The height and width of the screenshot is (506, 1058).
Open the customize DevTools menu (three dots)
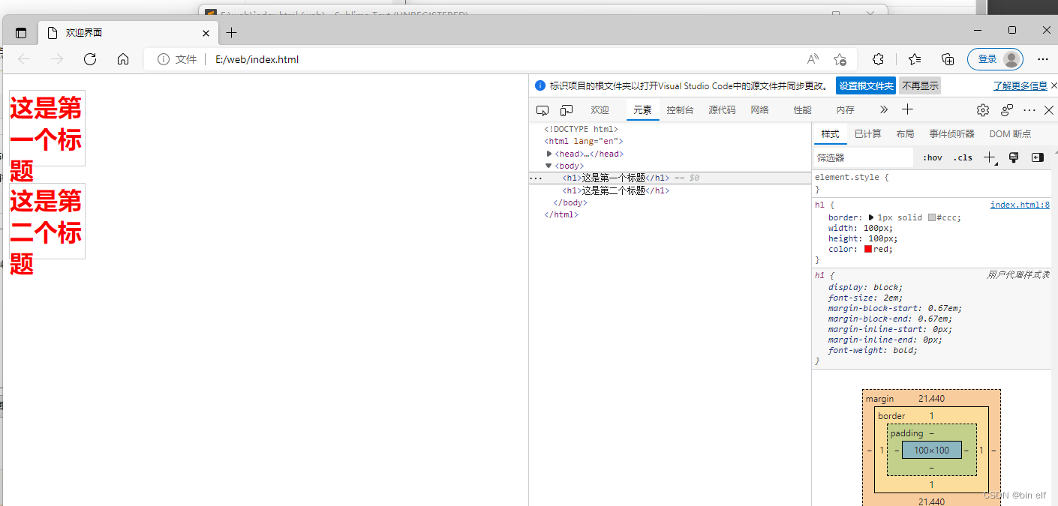(x=1029, y=109)
